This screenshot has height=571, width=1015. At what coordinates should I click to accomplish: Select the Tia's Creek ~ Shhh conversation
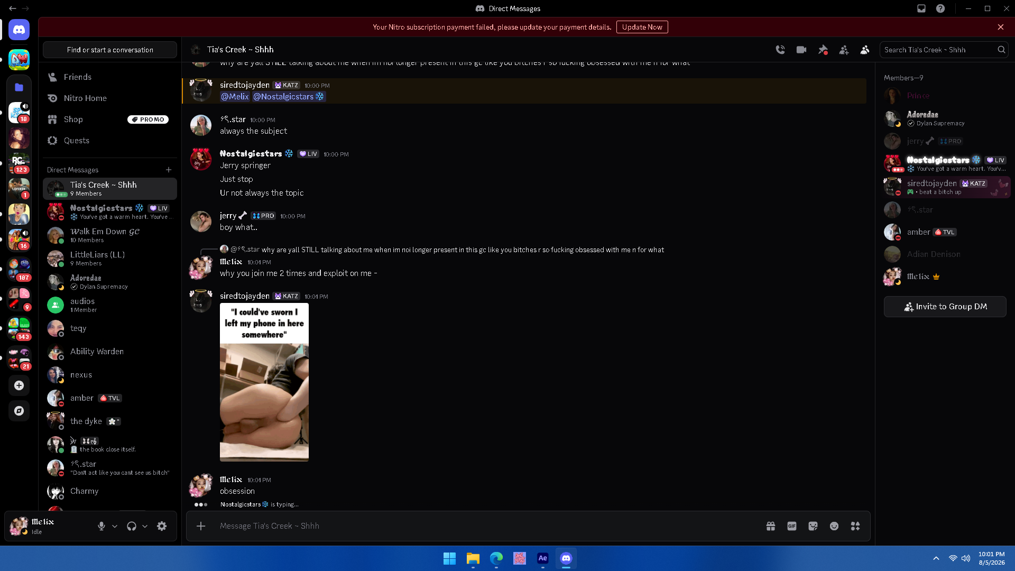[110, 189]
